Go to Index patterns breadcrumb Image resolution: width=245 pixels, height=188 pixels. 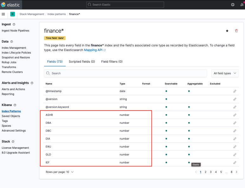click(56, 14)
